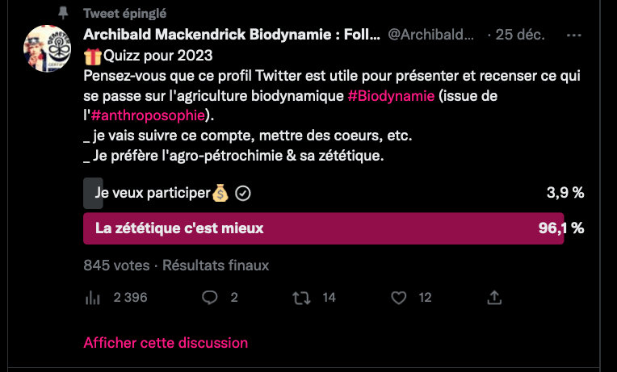Image resolution: width=617 pixels, height=372 pixels.
Task: Click the gift emoji before "Quizz pour 2023"
Action: [90, 56]
